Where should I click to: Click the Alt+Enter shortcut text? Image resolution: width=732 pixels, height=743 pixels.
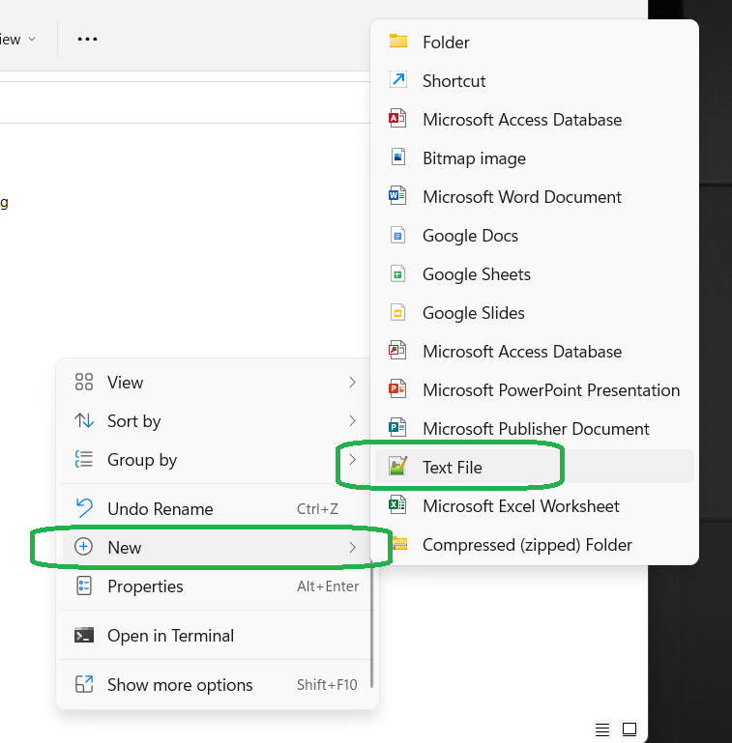click(328, 586)
